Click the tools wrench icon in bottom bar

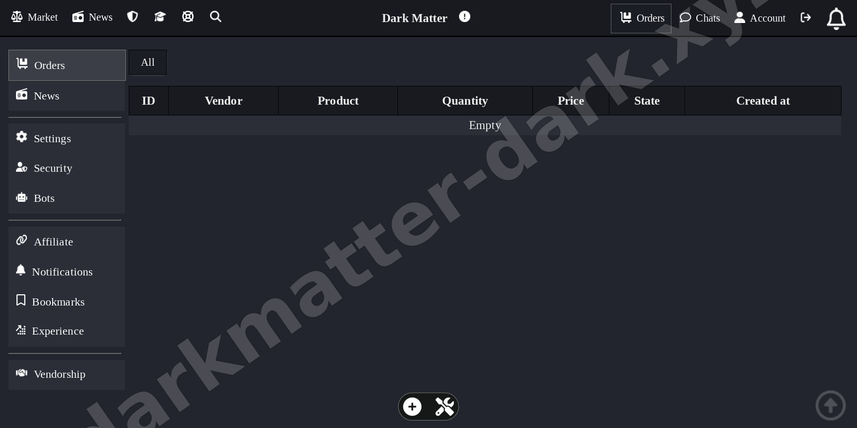(444, 406)
